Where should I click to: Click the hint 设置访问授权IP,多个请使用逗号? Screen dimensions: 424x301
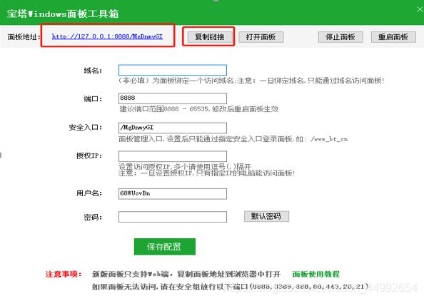click(x=185, y=166)
